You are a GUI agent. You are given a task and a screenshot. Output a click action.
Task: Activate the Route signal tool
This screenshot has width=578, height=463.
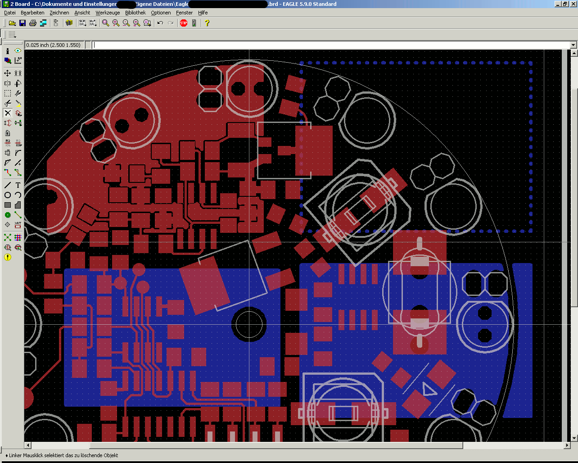(x=8, y=172)
